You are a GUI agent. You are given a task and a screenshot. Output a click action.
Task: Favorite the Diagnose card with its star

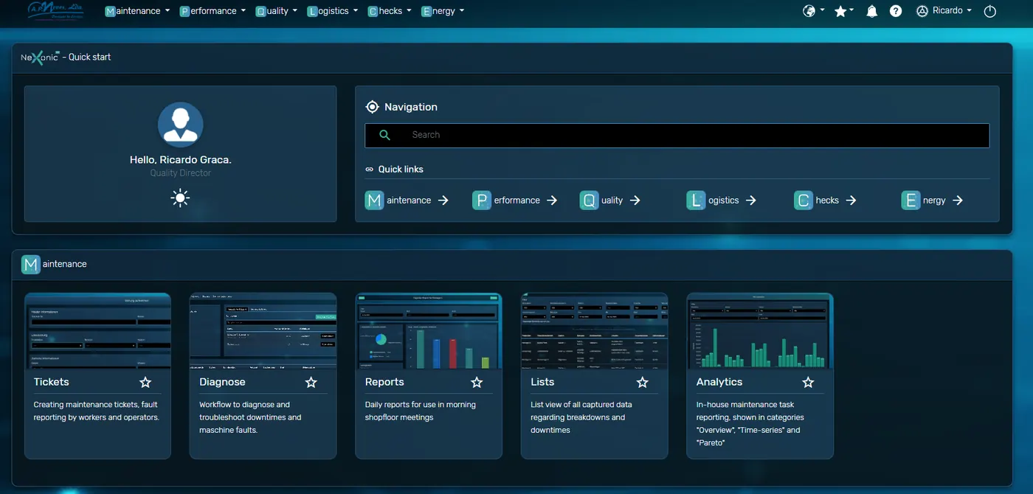tap(311, 382)
